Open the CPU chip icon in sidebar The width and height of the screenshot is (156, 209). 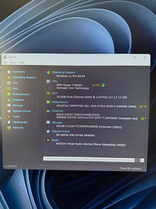pyautogui.click(x=9, y=83)
